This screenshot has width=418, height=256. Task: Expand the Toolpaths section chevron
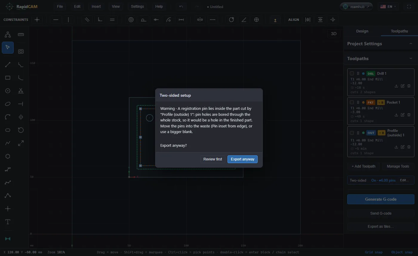(411, 59)
